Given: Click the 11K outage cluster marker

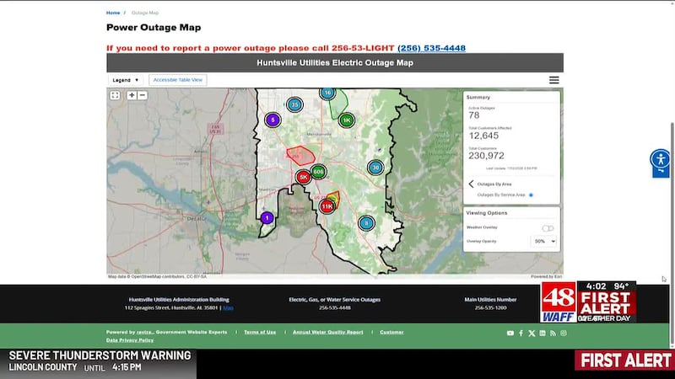Looking at the screenshot, I should coord(327,206).
